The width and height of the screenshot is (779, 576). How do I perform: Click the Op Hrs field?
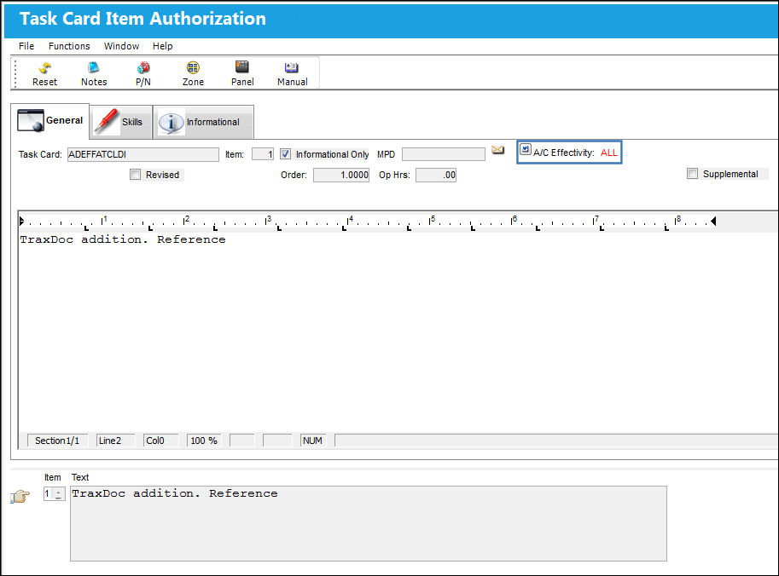[436, 176]
